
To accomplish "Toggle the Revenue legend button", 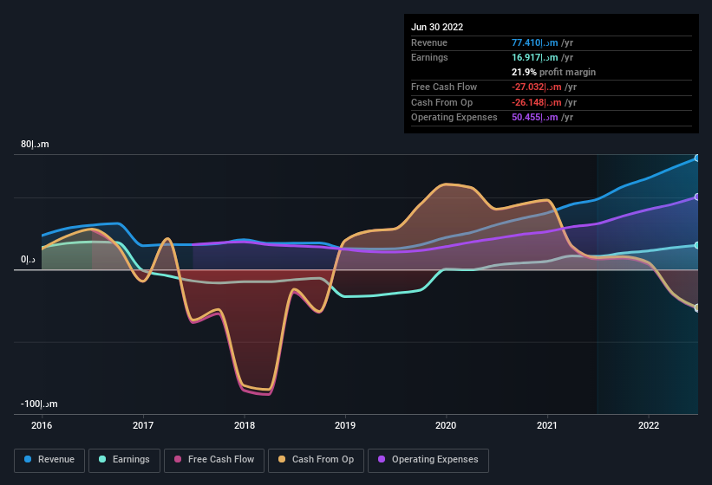I will click(x=49, y=460).
